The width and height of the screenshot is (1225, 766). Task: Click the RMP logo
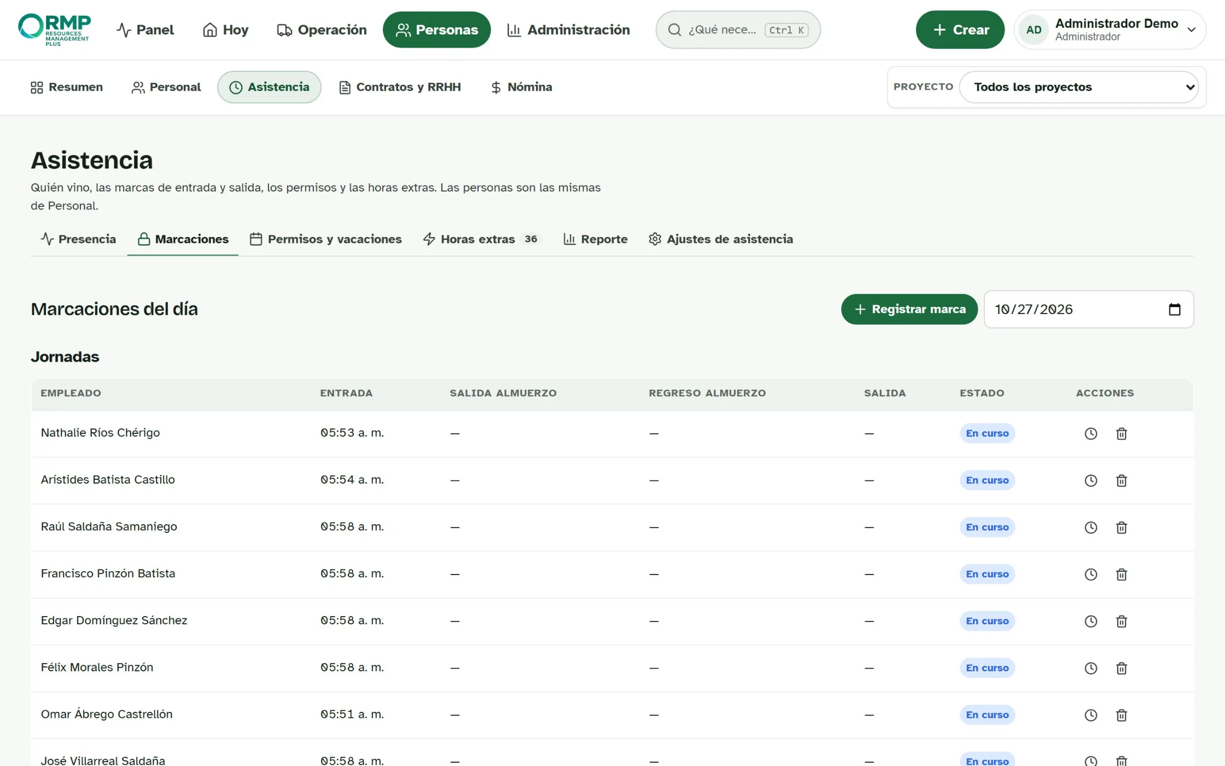[54, 30]
